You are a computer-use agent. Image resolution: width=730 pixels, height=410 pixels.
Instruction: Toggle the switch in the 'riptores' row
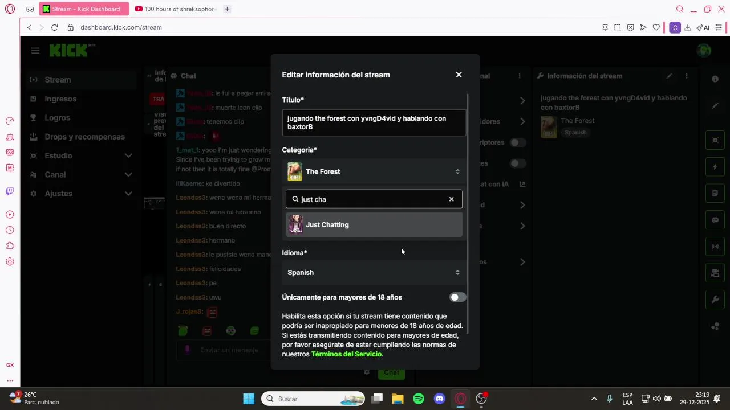pyautogui.click(x=517, y=142)
